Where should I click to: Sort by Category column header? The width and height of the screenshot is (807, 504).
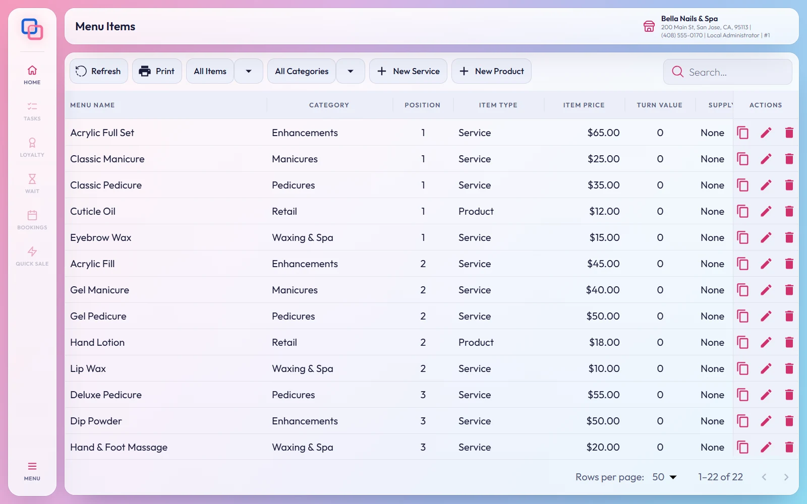(x=329, y=105)
